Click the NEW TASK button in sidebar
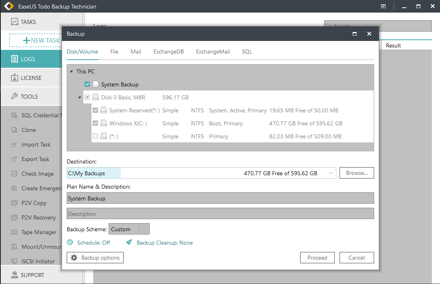 point(36,40)
